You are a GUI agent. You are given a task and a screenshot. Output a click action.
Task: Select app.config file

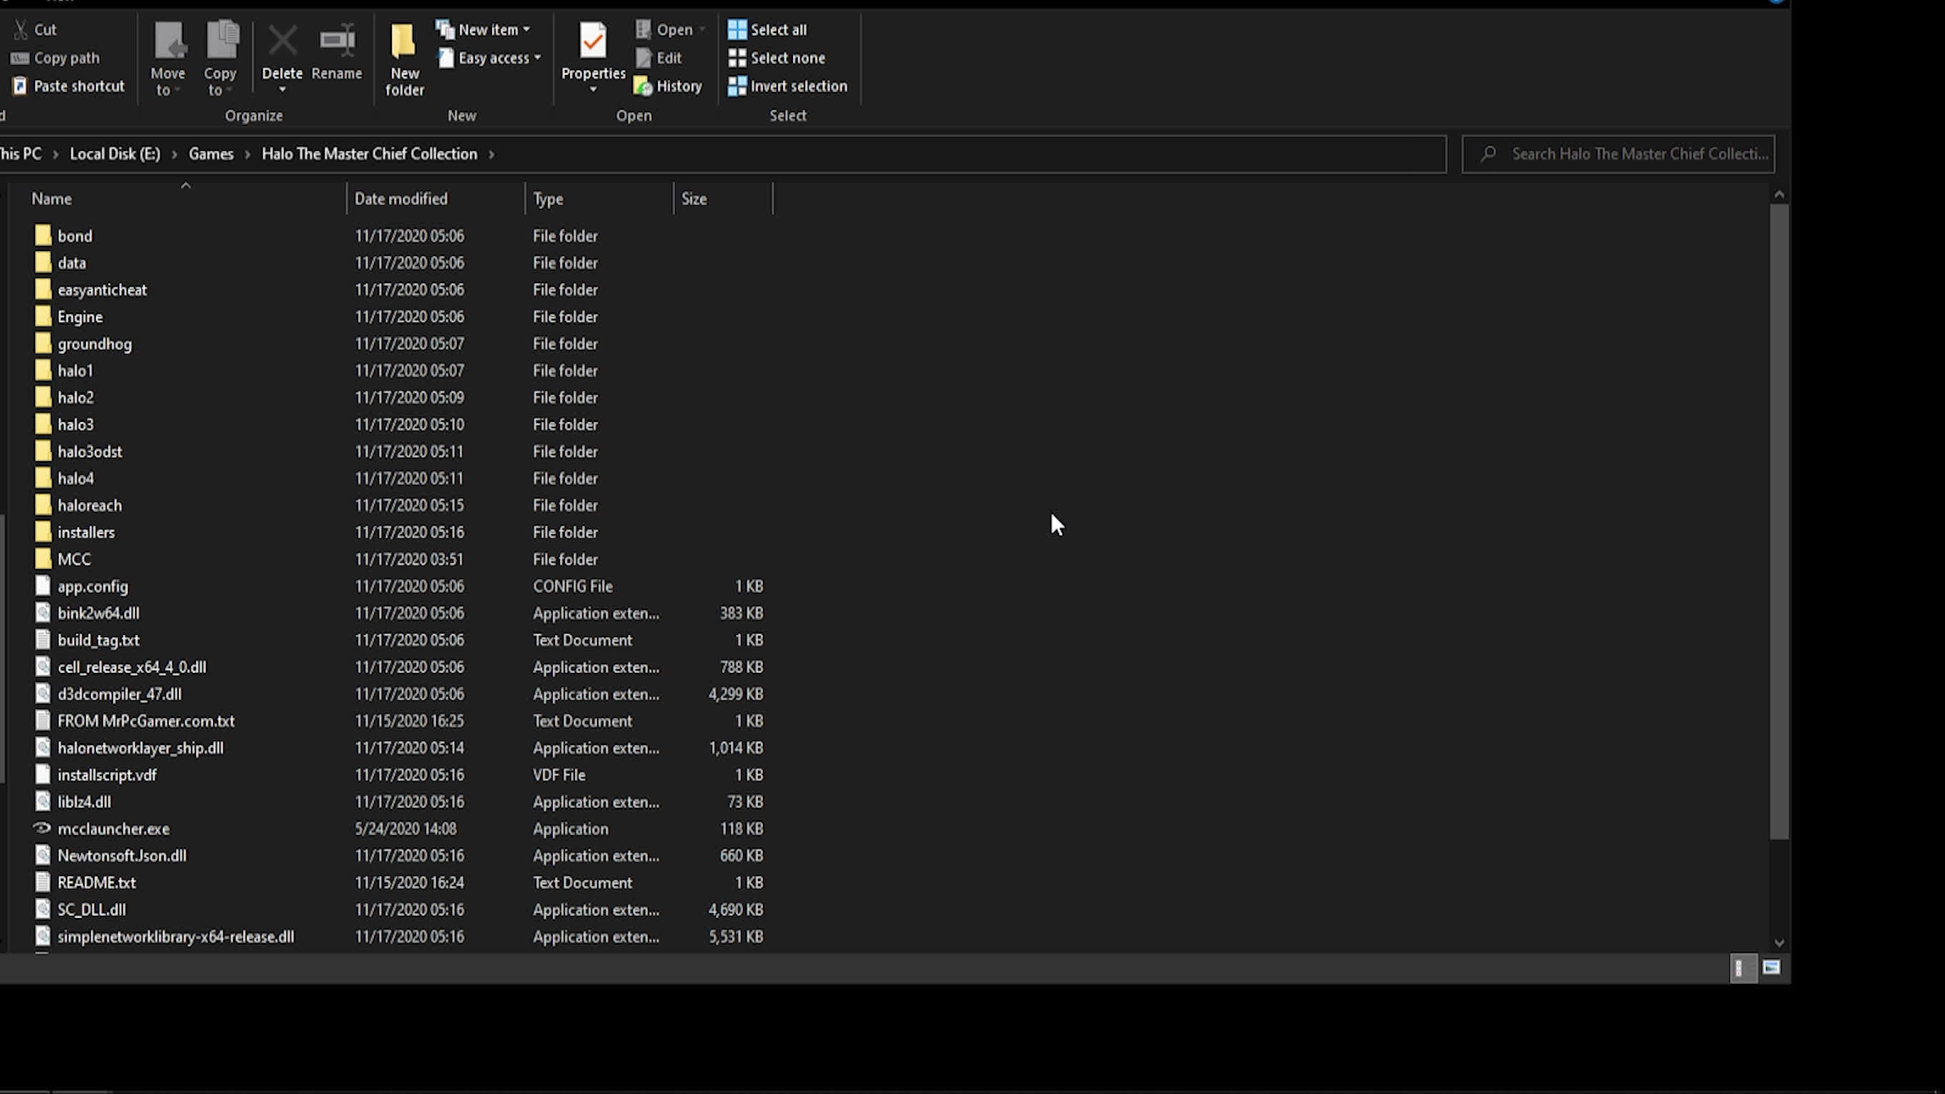92,586
